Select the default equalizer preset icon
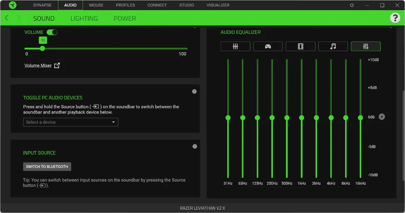This screenshot has width=405, height=213. point(235,46)
